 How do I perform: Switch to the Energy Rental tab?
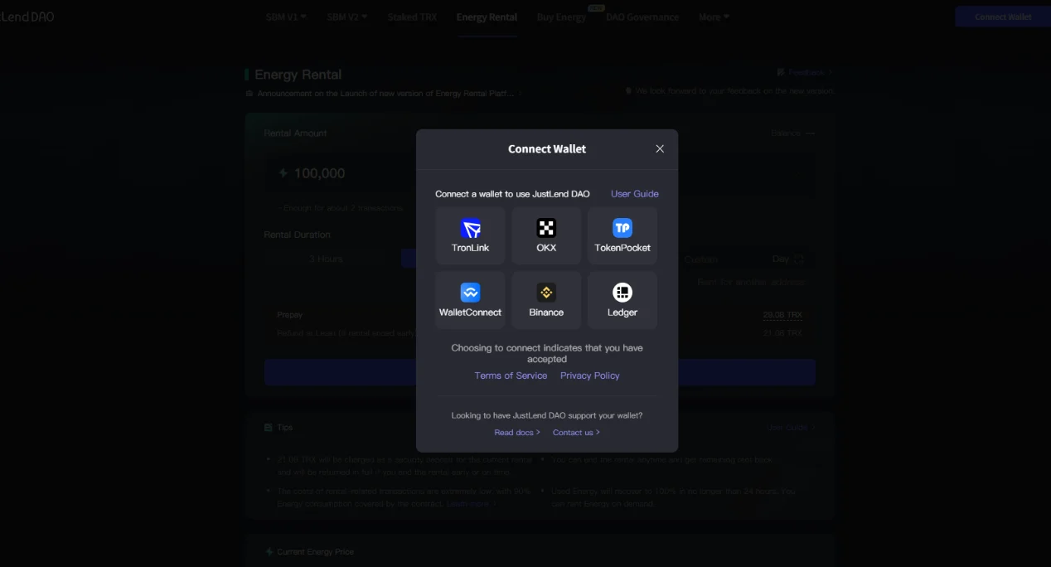tap(487, 17)
